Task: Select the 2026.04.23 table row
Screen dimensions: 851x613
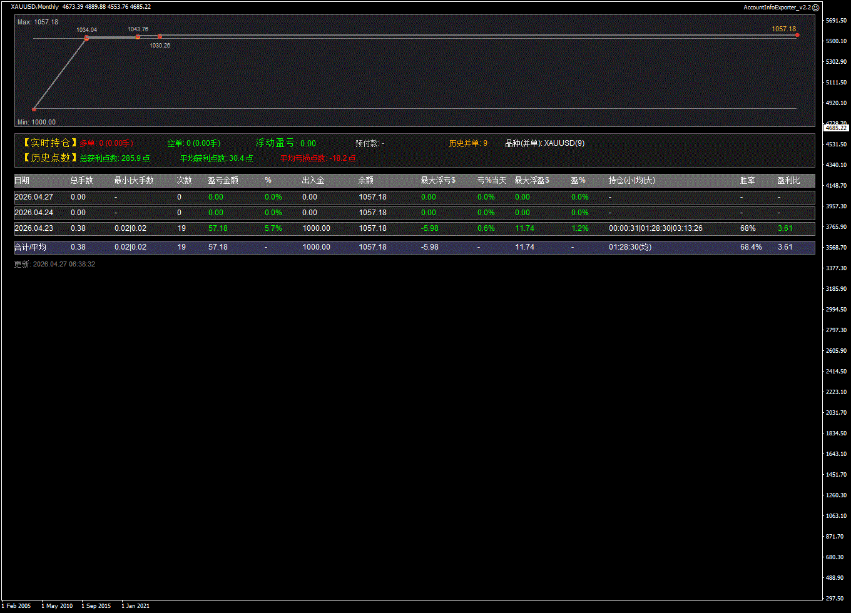Action: click(x=414, y=228)
